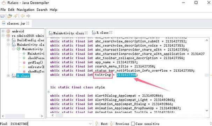Select the getFlag() tree item
Image resolution: width=212 pixels, height=126 pixels.
[35, 63]
